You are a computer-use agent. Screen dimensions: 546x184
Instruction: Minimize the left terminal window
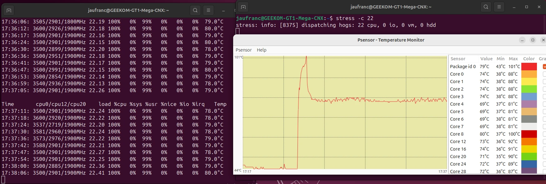pyautogui.click(x=223, y=10)
